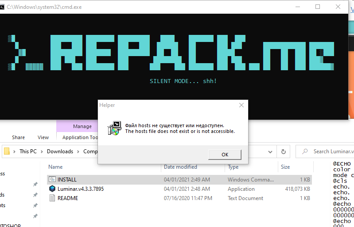Viewport: 354px width, 227px height.
Task: Close the Helper dialog with X
Action: 241,105
